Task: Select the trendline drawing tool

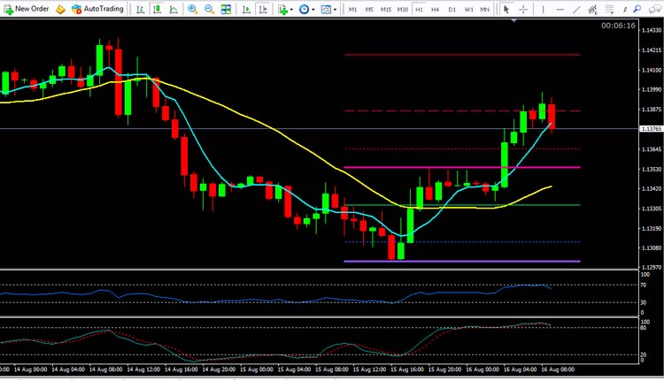Action: (x=576, y=9)
